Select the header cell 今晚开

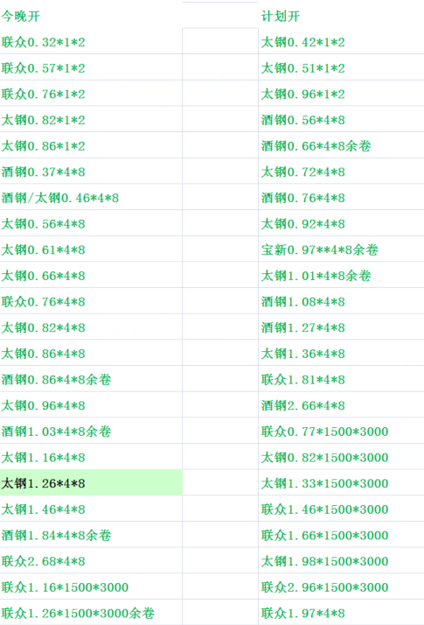pyautogui.click(x=91, y=16)
